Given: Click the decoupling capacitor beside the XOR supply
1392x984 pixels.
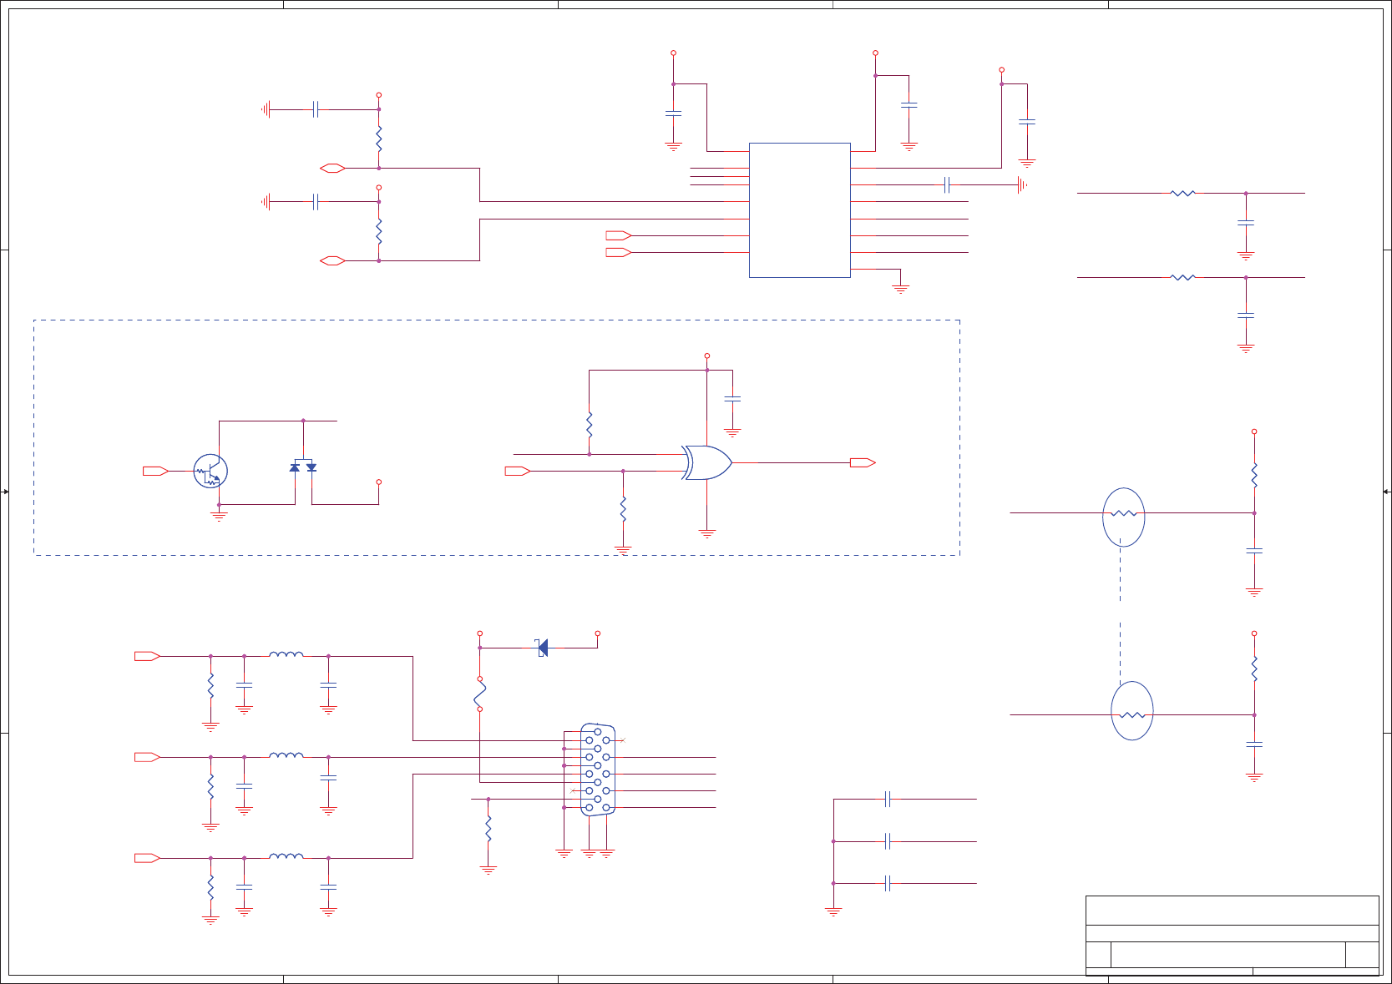Looking at the screenshot, I should click(732, 400).
